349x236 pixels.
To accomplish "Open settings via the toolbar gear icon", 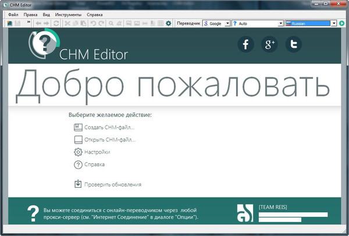I will click(168, 23).
